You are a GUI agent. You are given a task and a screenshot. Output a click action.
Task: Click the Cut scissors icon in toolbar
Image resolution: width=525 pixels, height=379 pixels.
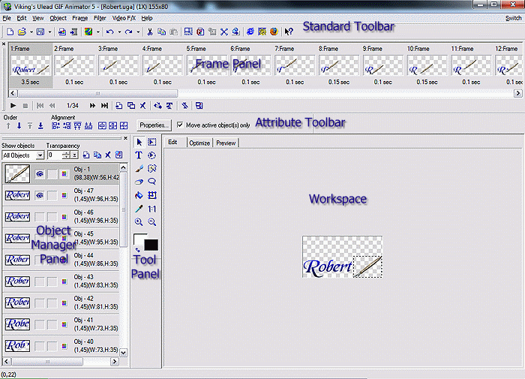tap(150, 32)
